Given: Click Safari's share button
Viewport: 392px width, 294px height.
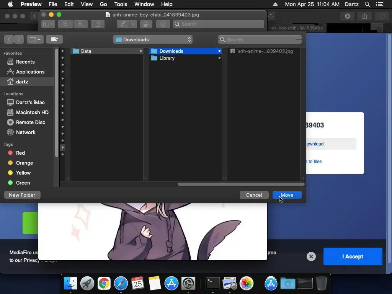Looking at the screenshot, I should (x=364, y=16).
